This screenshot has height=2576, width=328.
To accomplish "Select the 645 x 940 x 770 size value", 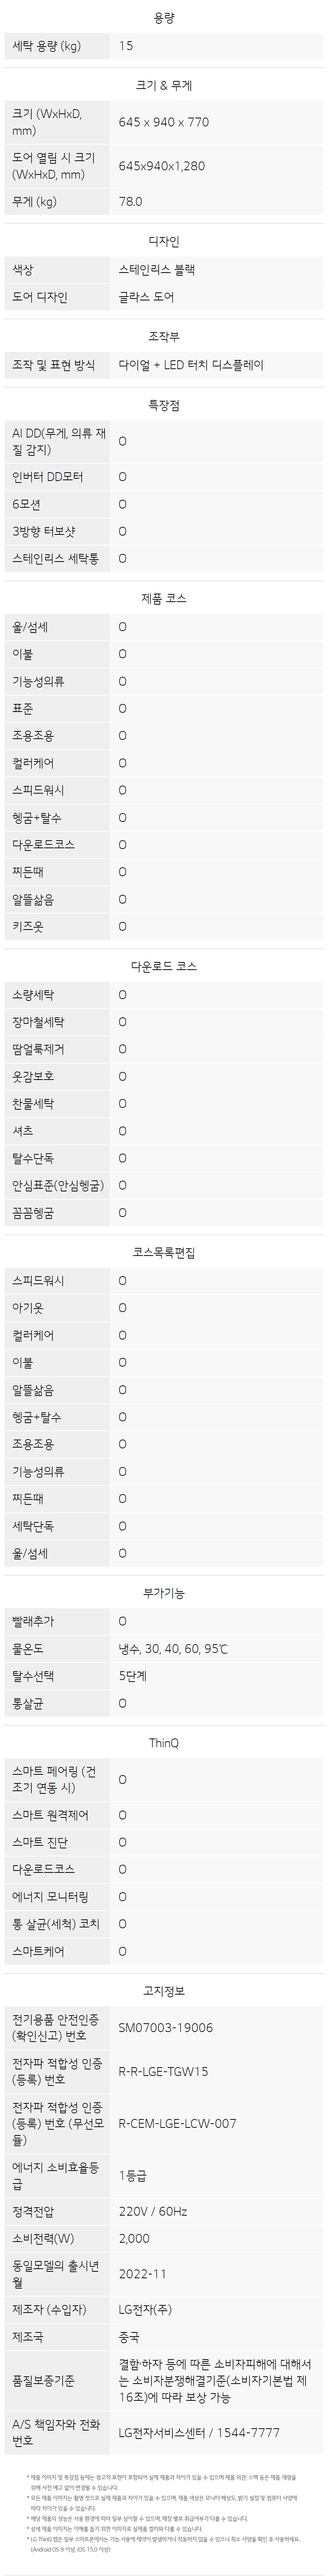I will [164, 122].
